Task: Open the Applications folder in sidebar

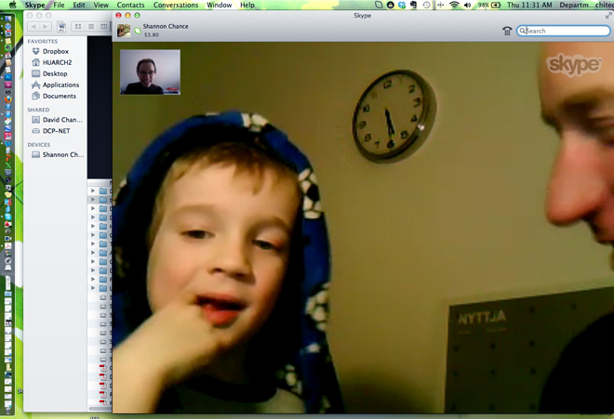Action: [x=60, y=85]
